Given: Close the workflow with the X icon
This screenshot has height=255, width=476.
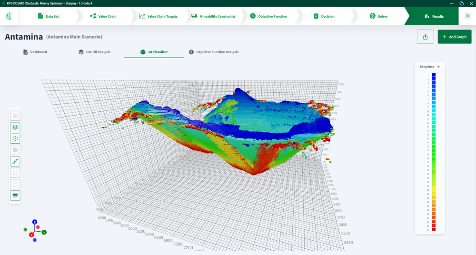Looking at the screenshot, I should tap(467, 16).
